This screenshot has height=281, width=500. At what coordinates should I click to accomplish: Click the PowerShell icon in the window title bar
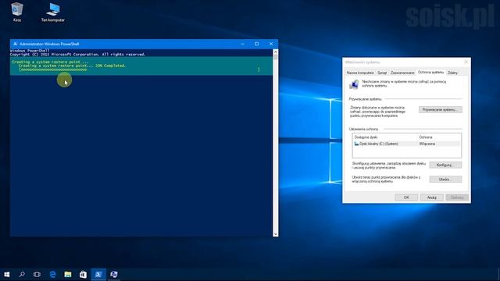[x=15, y=44]
